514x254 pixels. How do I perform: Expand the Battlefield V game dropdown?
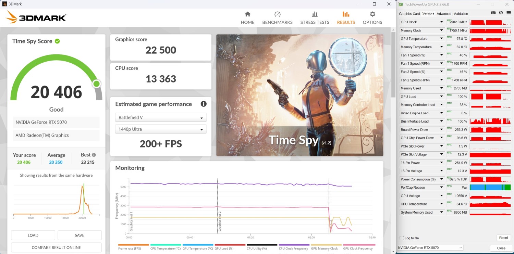(x=161, y=117)
